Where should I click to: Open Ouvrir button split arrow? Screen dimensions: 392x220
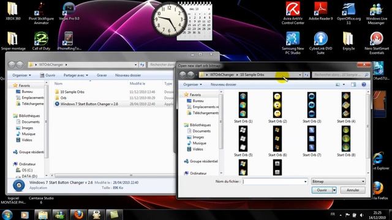tap(334, 190)
